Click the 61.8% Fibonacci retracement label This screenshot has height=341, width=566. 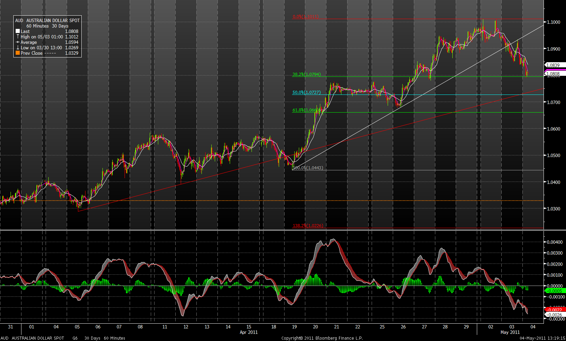coord(306,110)
